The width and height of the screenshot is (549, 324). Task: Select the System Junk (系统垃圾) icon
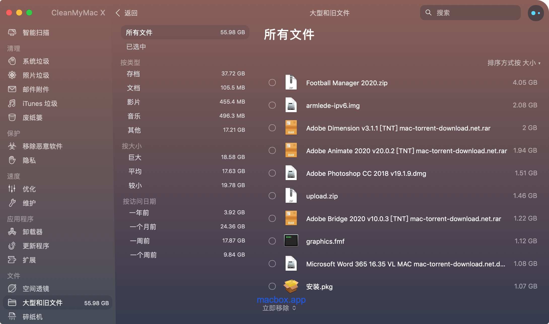click(12, 61)
